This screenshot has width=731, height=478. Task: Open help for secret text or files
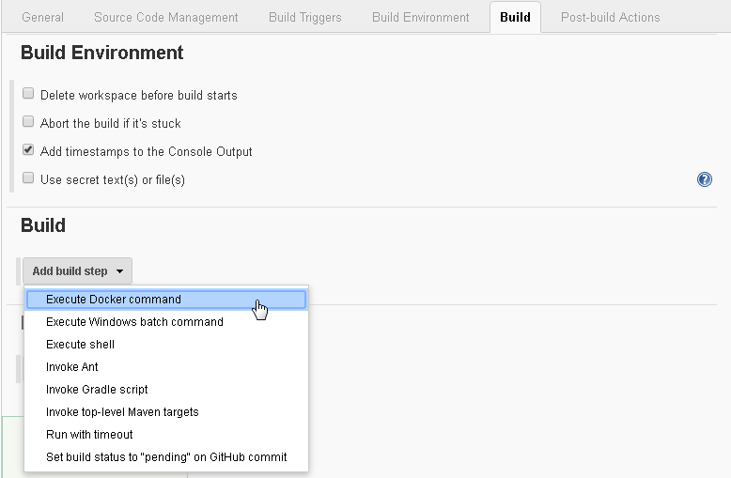click(x=704, y=179)
